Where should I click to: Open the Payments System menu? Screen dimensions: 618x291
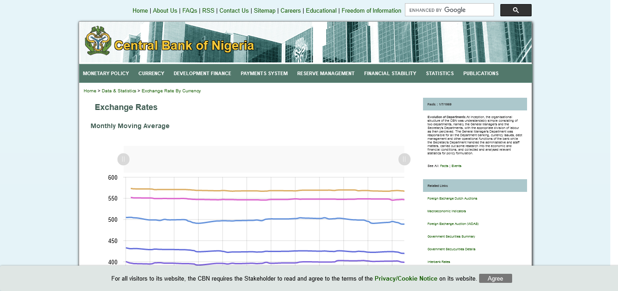tap(264, 73)
